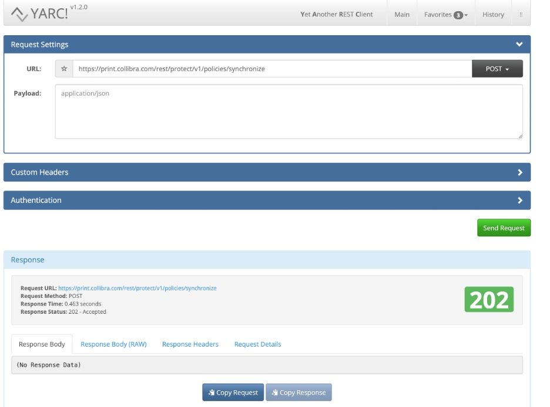The image size is (550, 407).
Task: Click the Copy Request button
Action: coord(233,392)
